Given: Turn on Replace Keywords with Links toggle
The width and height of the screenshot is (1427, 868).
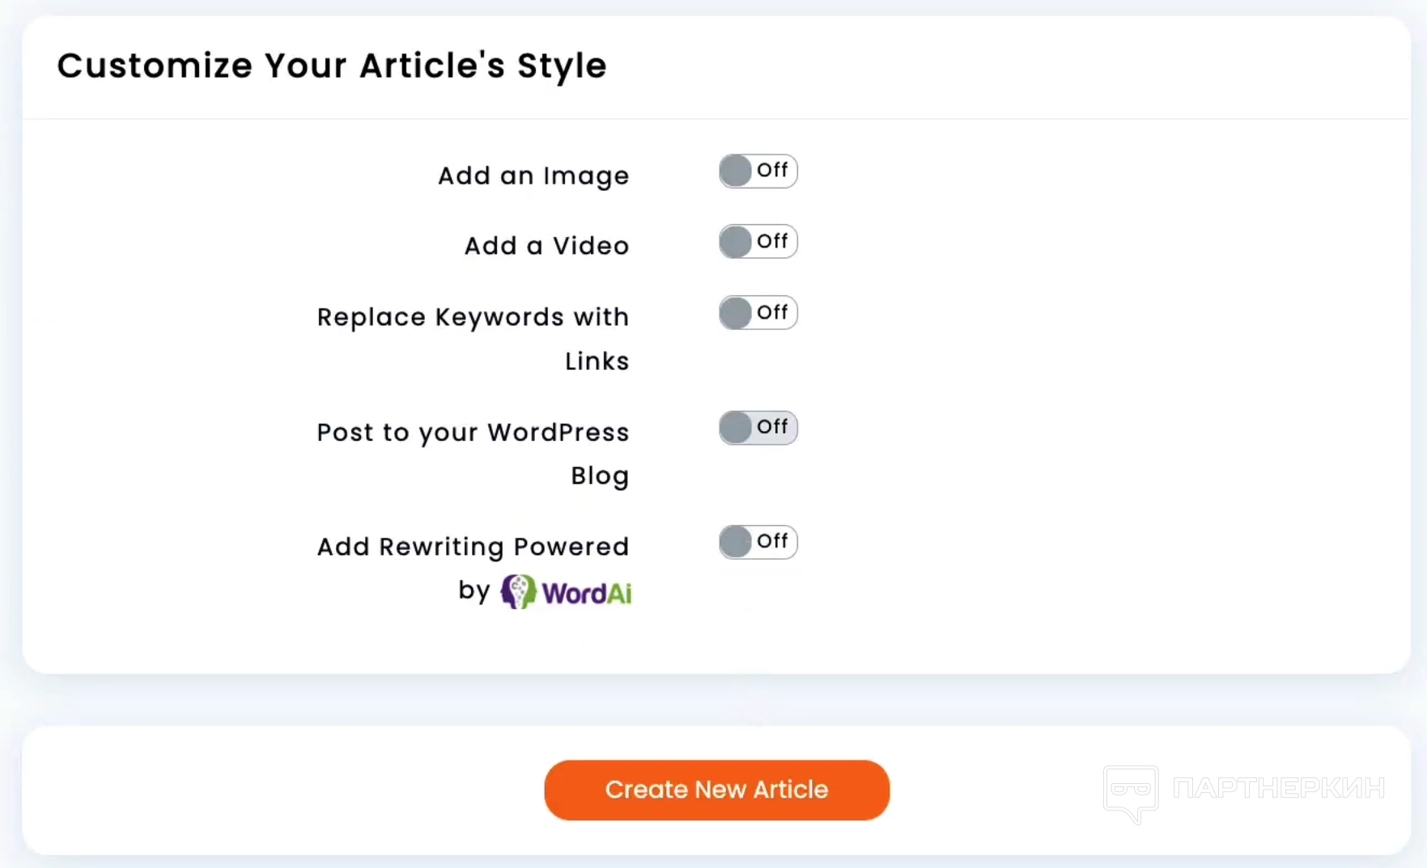Looking at the screenshot, I should point(758,313).
